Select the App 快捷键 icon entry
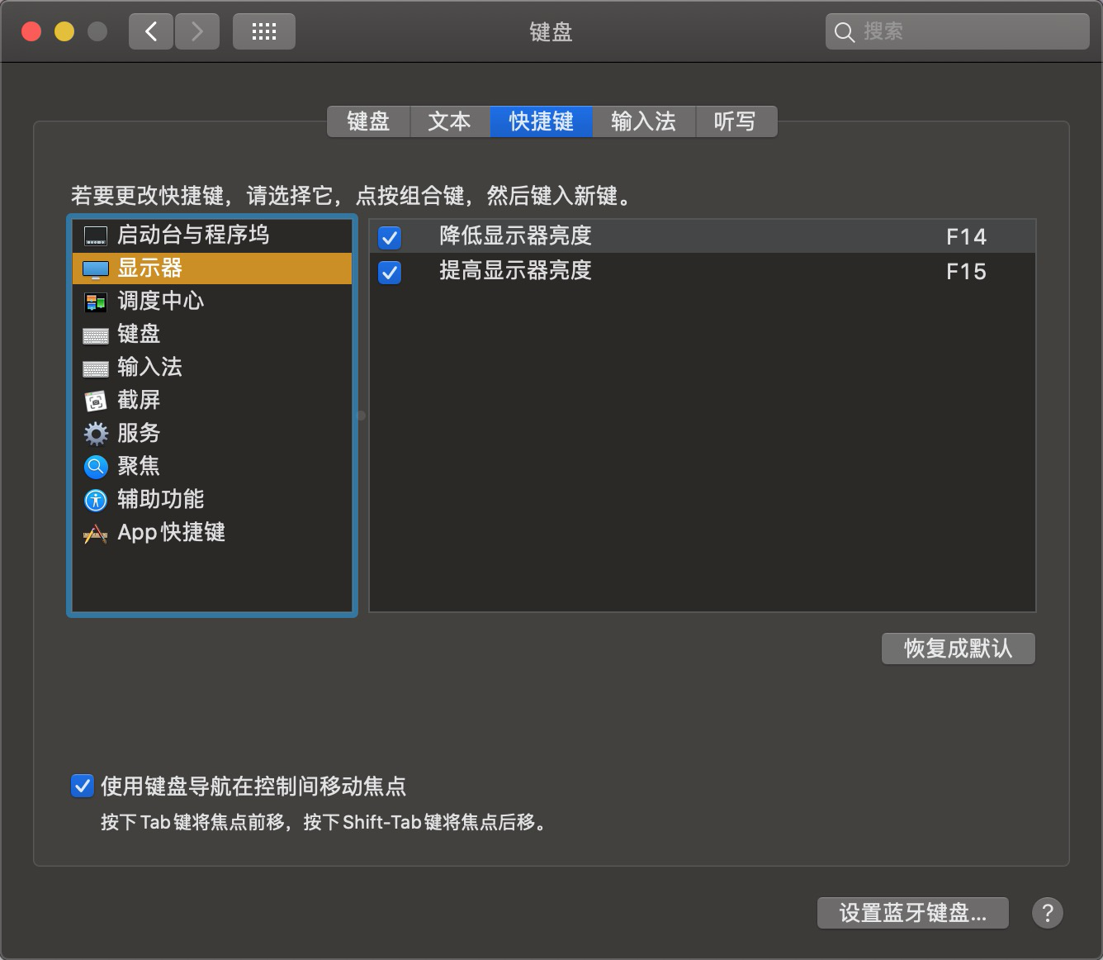Screen dimensions: 1103x960 pos(96,534)
